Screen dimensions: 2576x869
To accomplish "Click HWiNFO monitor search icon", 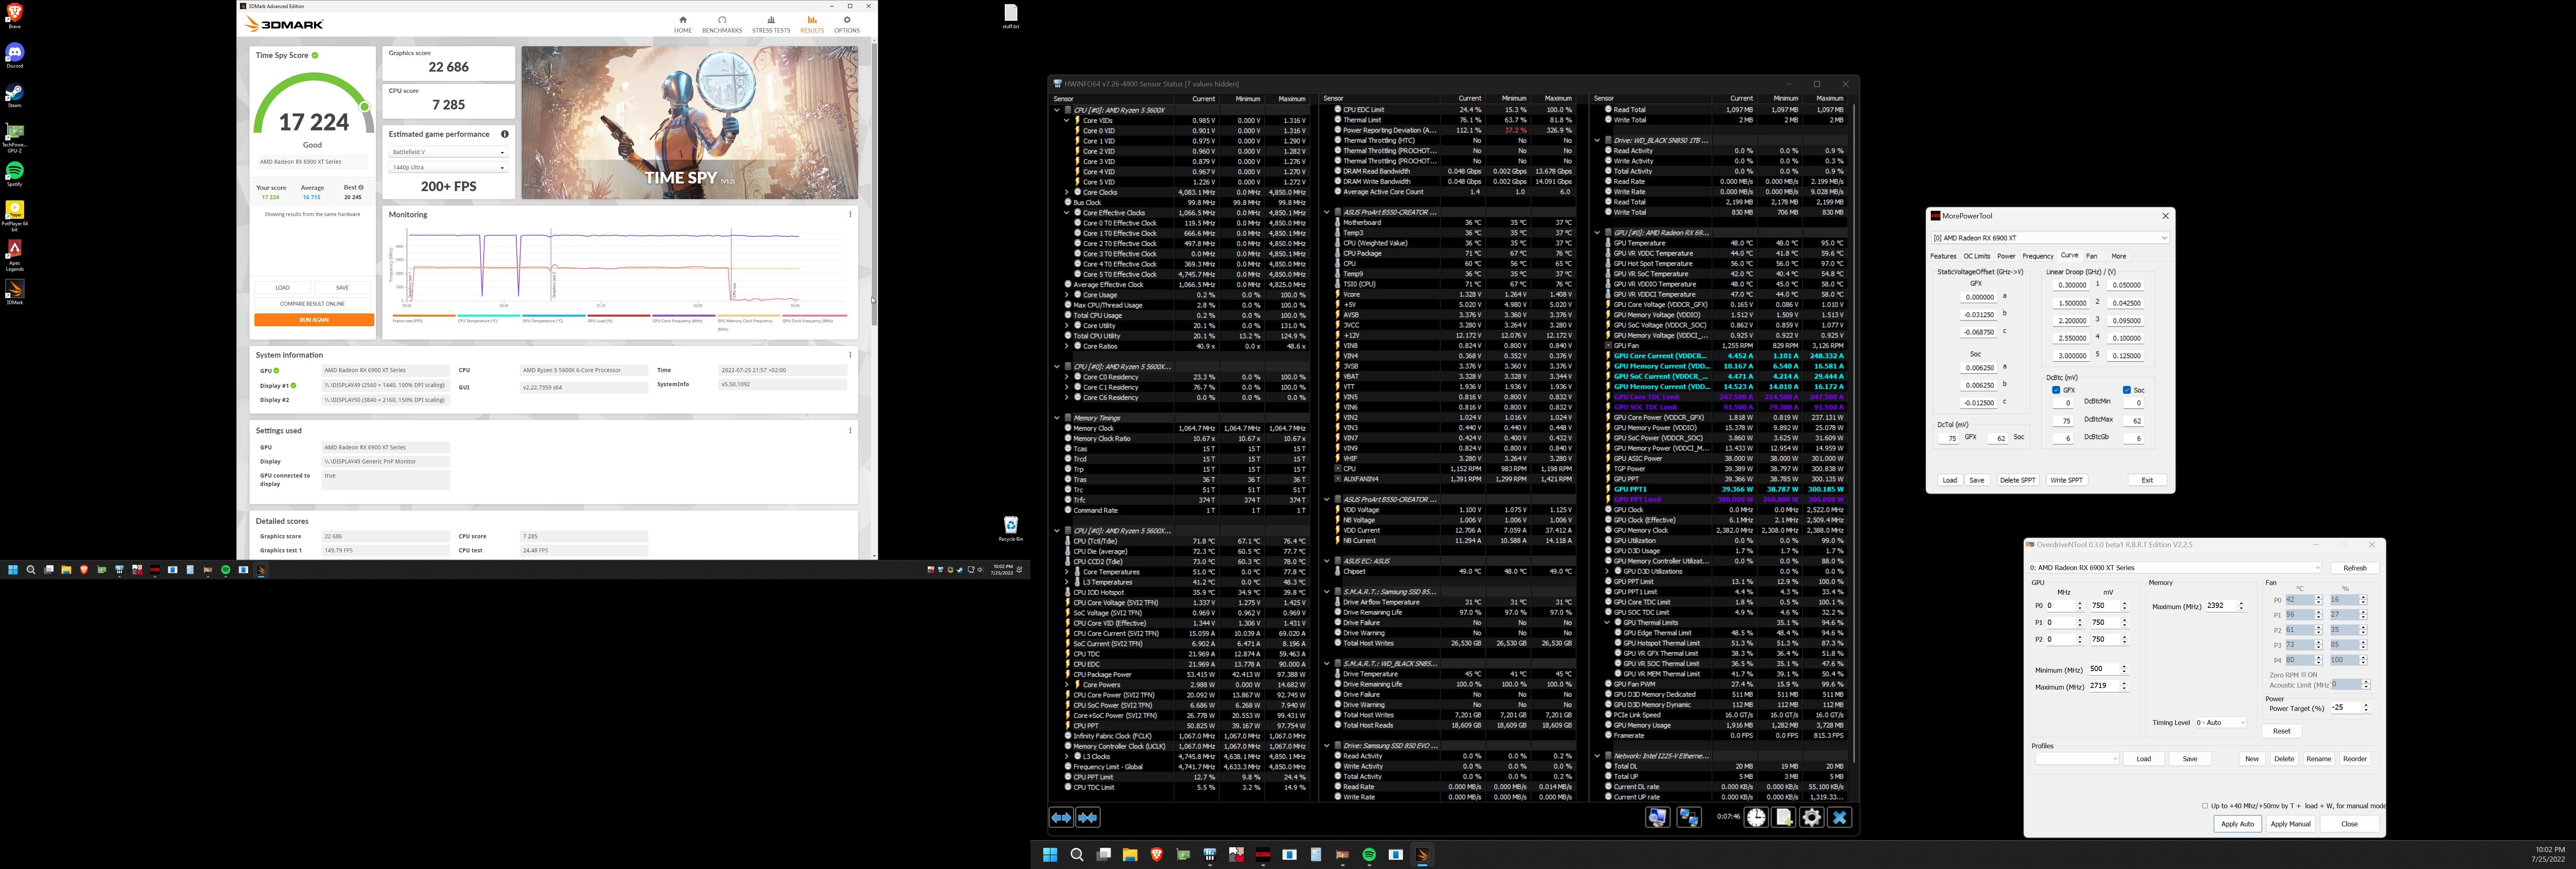I will [x=1657, y=817].
